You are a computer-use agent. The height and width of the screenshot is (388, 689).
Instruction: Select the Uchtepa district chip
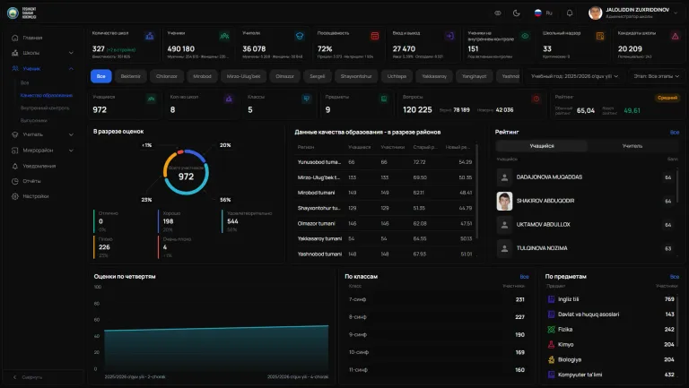click(x=397, y=76)
